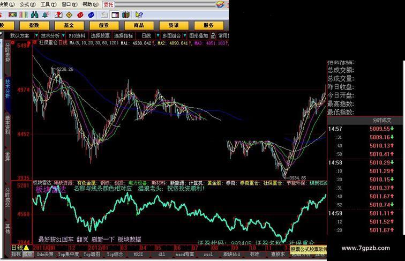The height and width of the screenshot is (261, 405).
Task: Click the yellow diamond toolbar icon
Action: tap(69, 15)
